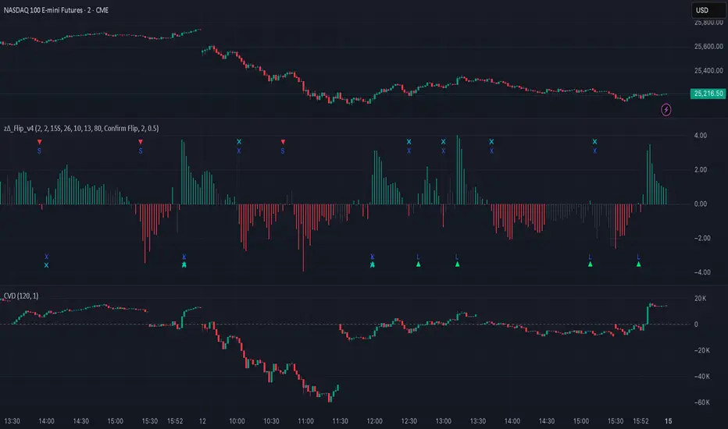Click the green long arrow near 12:30
This screenshot has height=429, width=728.
click(x=419, y=264)
